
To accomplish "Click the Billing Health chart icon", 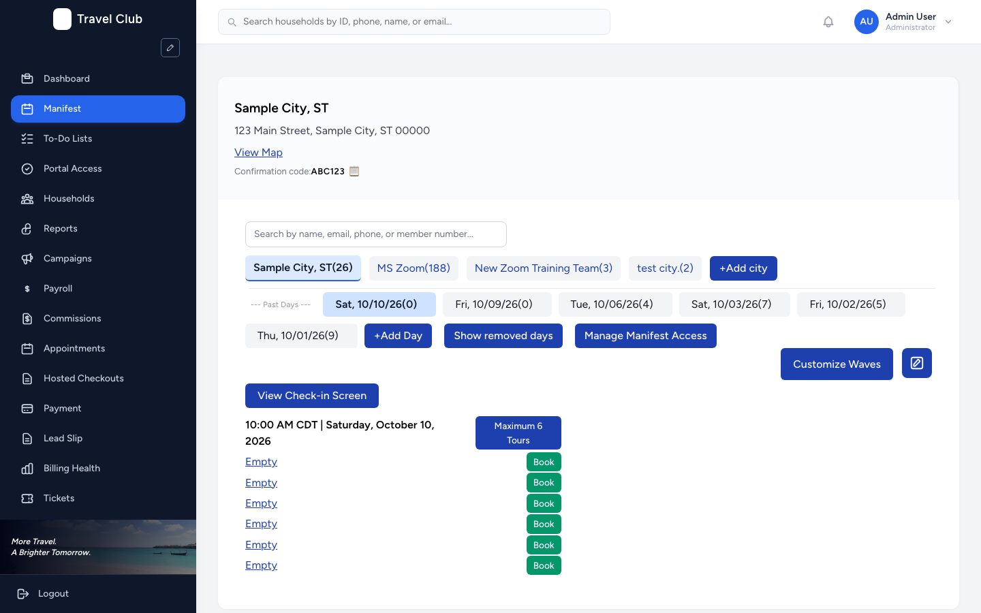I will click(27, 468).
